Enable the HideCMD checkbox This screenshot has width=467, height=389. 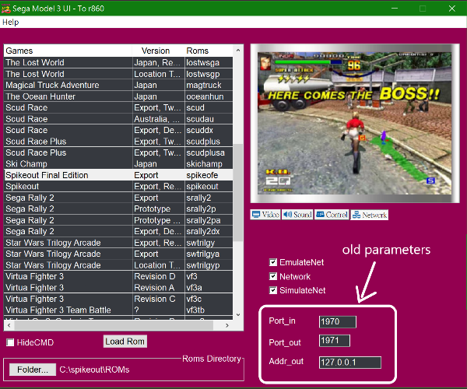(10, 342)
